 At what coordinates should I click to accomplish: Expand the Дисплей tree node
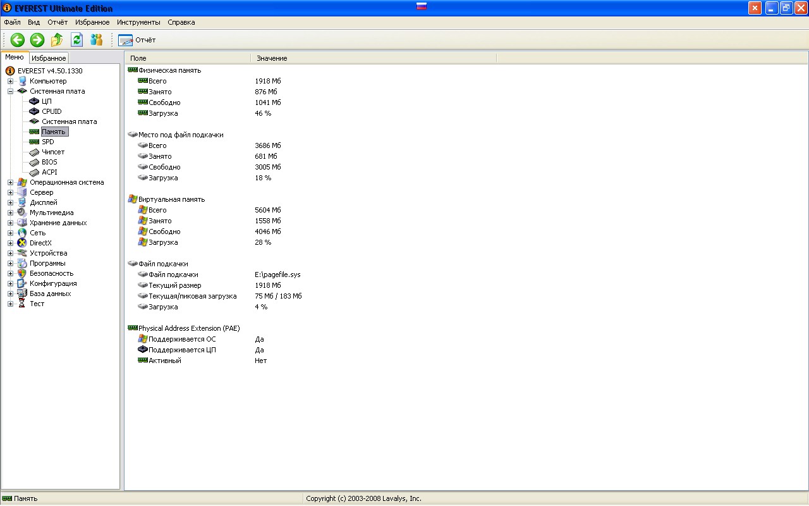click(10, 202)
